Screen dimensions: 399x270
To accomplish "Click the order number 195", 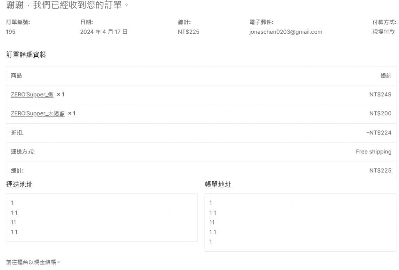I will pyautogui.click(x=11, y=32).
